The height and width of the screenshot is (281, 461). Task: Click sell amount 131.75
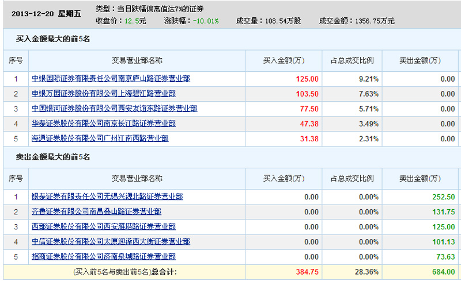[444, 212]
